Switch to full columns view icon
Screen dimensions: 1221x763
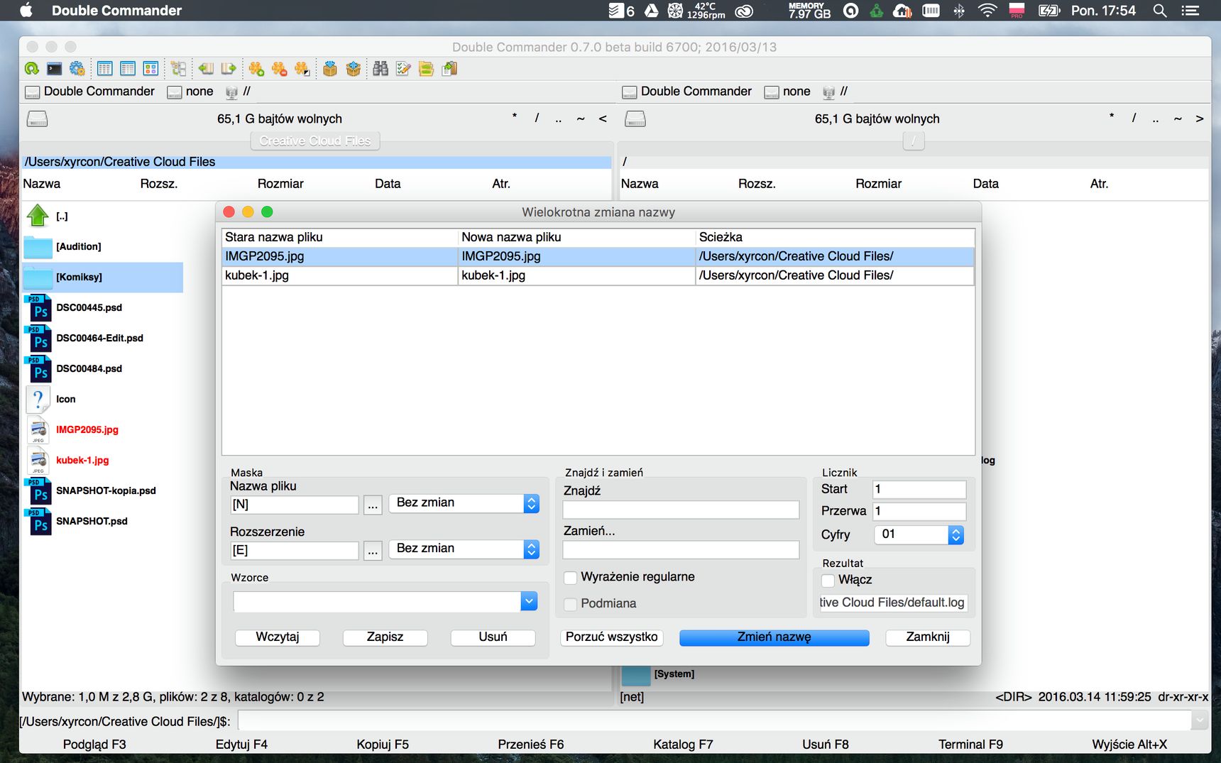(x=128, y=69)
